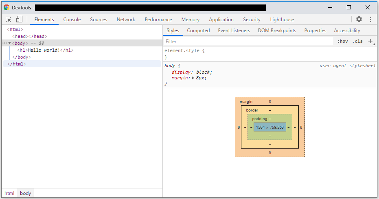The width and height of the screenshot is (379, 199).
Task: Open DevTools settings gear
Action: (x=359, y=19)
